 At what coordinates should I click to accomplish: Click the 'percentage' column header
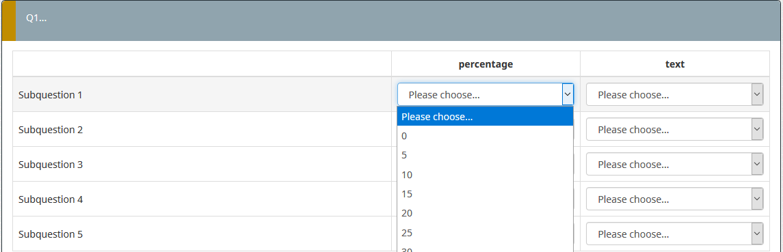point(486,64)
